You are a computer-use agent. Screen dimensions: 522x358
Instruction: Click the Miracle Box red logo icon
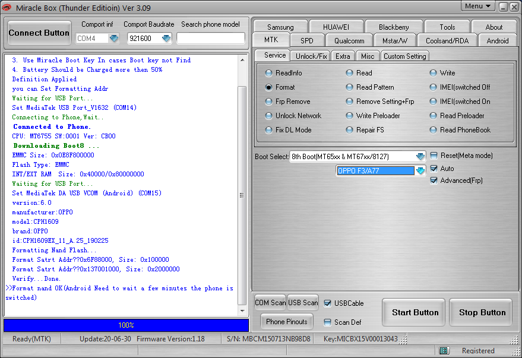[6, 7]
